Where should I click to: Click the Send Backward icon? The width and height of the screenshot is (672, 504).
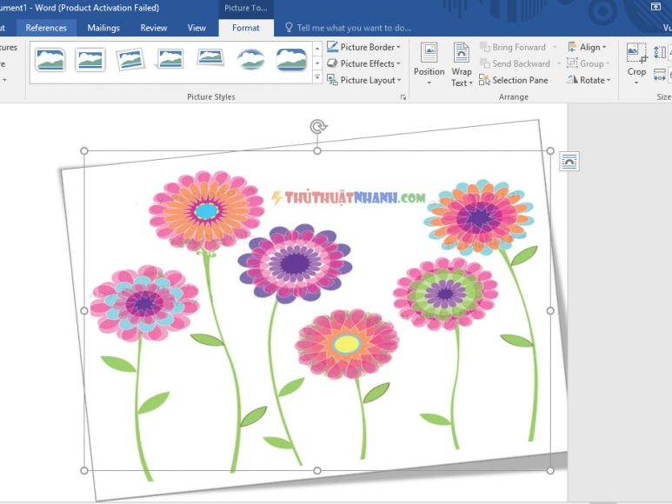(x=485, y=63)
